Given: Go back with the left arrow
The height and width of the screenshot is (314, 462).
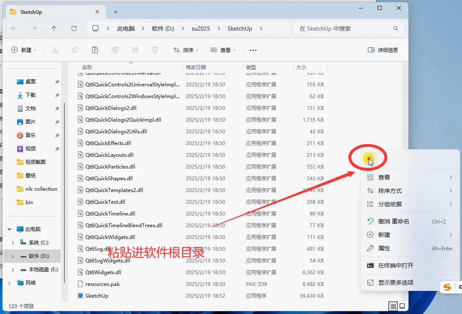Looking at the screenshot, I should pyautogui.click(x=14, y=29).
